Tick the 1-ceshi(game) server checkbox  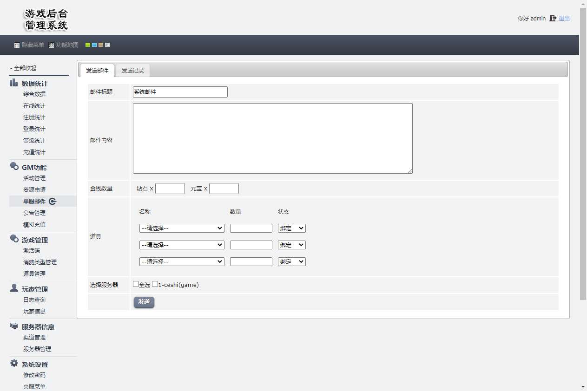coord(155,284)
